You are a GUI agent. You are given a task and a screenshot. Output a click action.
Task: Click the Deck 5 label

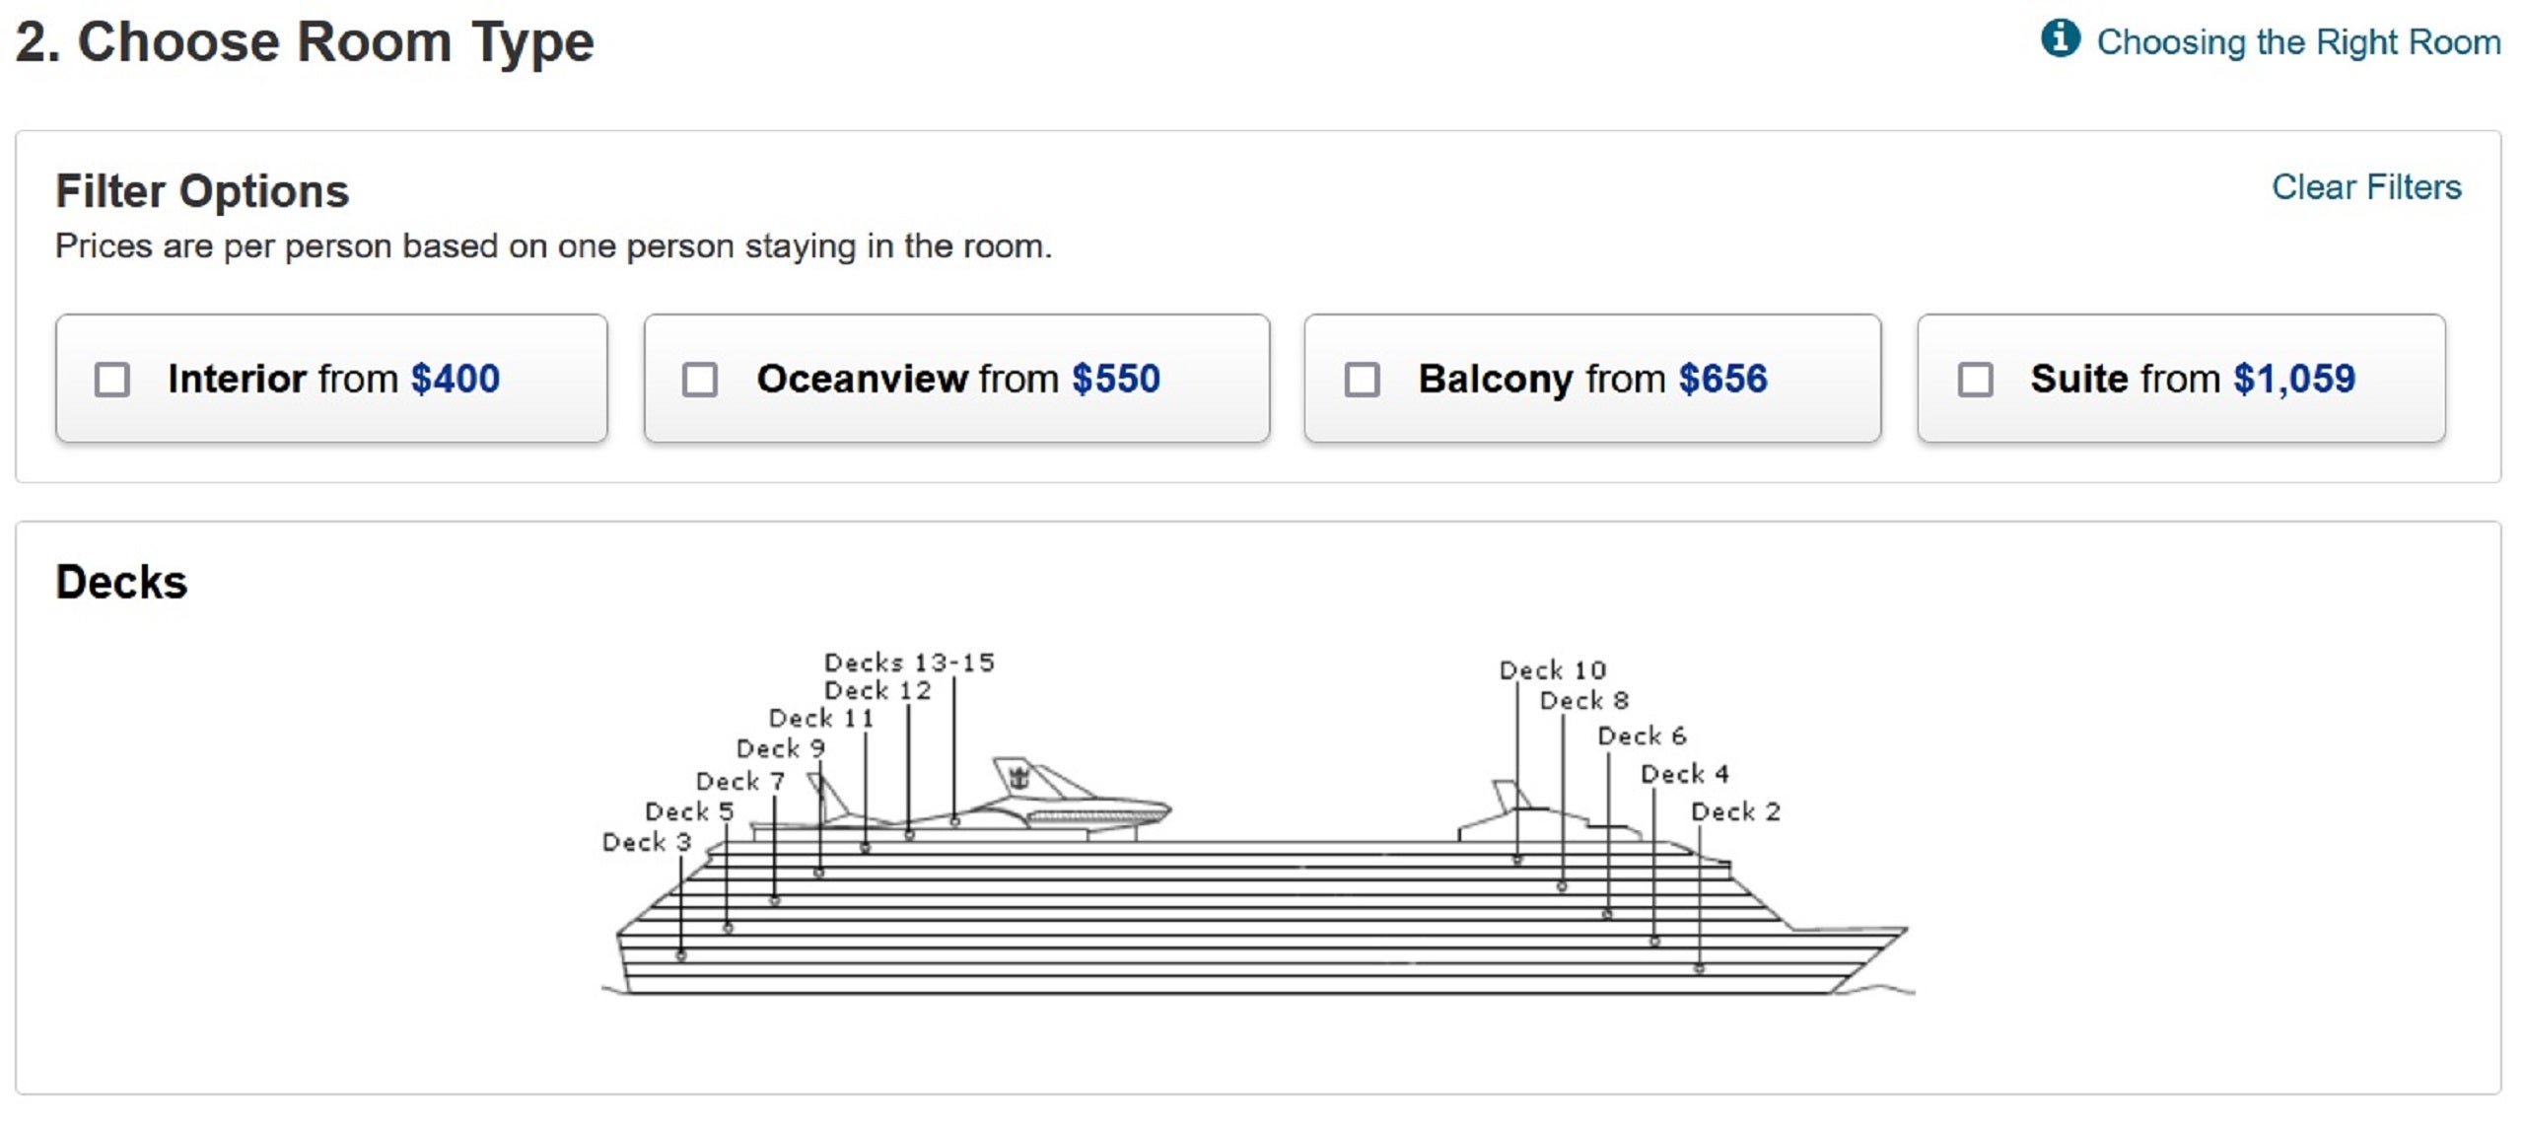click(x=689, y=812)
